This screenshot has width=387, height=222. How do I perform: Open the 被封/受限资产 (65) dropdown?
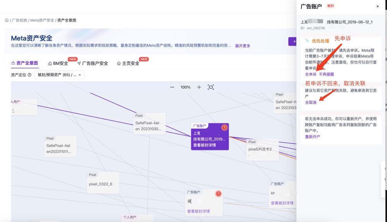[60, 75]
